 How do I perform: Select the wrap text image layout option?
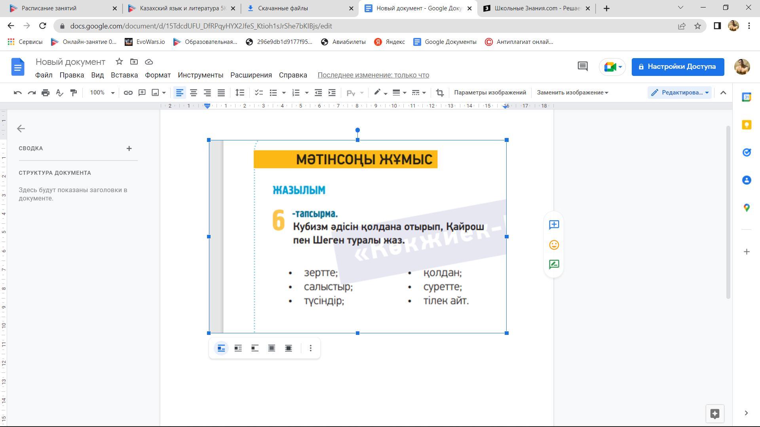pos(238,348)
